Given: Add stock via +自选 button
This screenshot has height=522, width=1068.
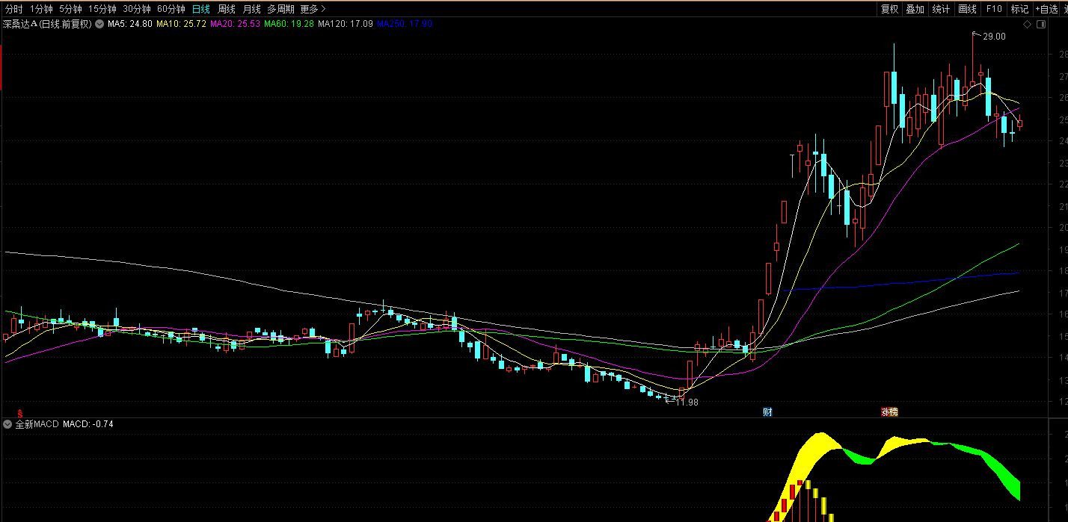Looking at the screenshot, I should pos(1051,9).
